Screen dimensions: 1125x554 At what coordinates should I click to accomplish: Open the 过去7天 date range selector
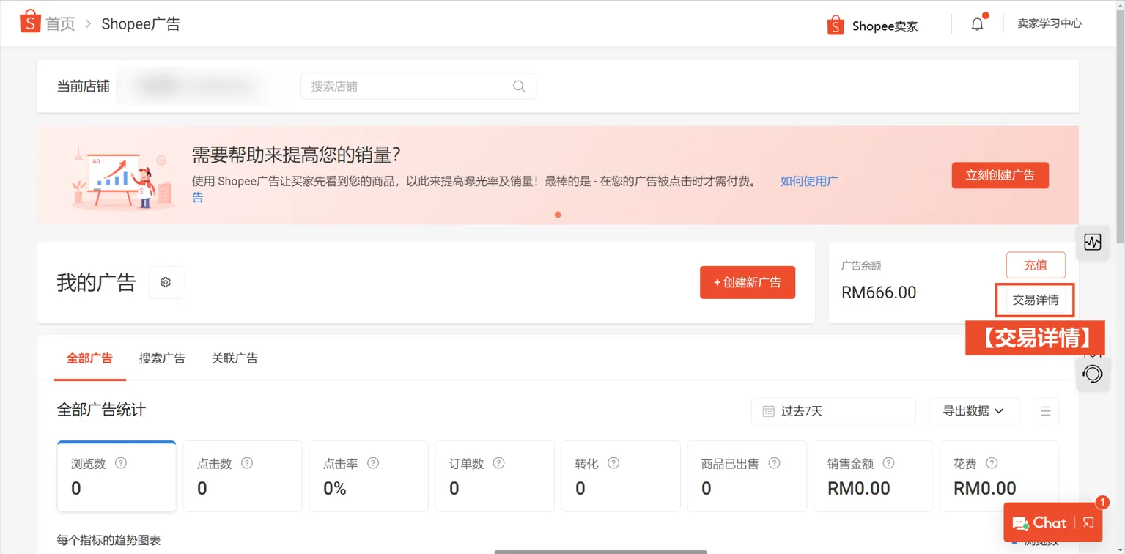point(833,411)
